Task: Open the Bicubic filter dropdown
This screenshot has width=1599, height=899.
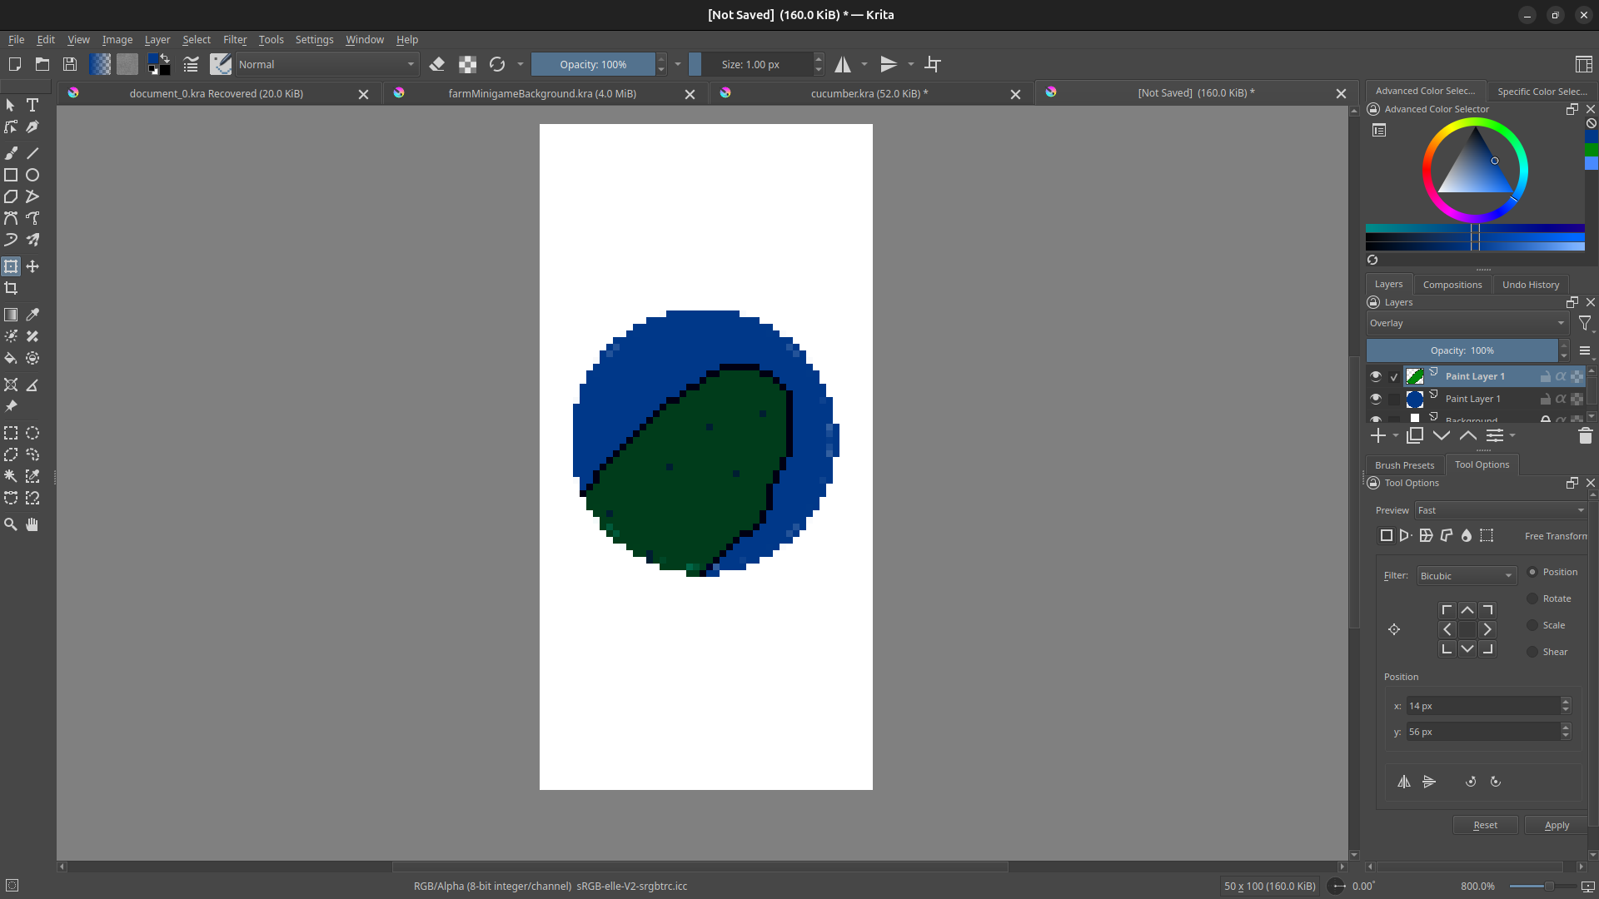Action: (1467, 576)
